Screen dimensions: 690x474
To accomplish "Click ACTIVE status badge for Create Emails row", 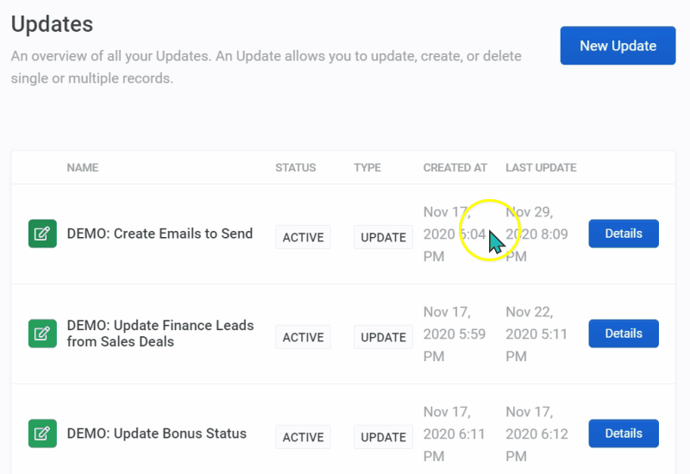I will [x=303, y=238].
